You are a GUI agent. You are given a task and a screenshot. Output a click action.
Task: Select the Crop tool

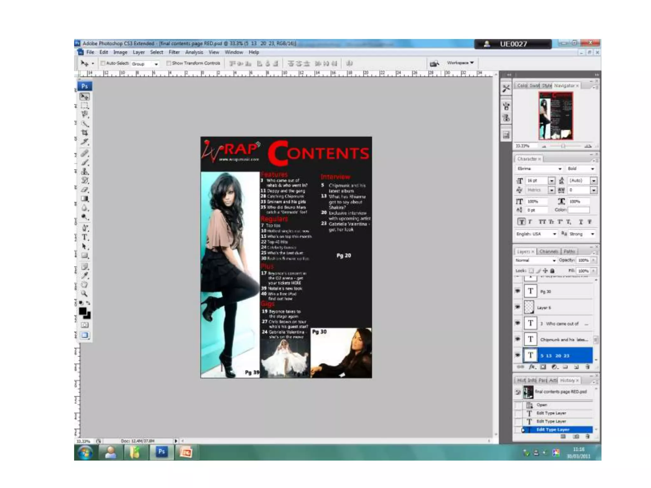85,132
